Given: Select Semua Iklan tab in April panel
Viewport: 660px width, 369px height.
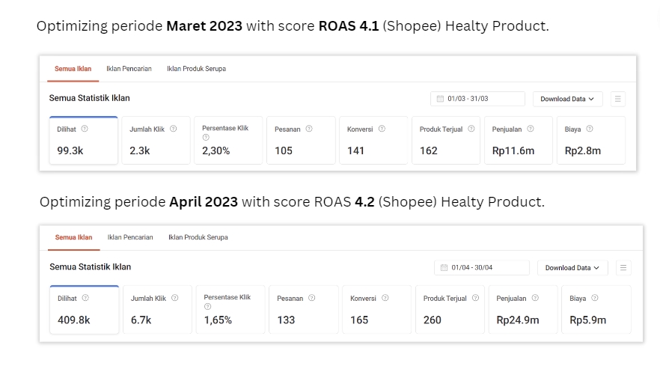Looking at the screenshot, I should (73, 237).
